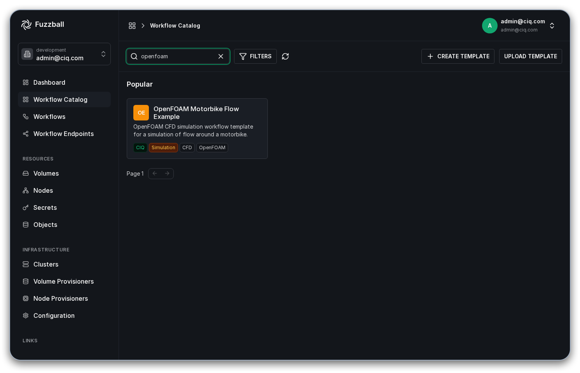Open the Configuration page
580x373 pixels.
[64, 315]
